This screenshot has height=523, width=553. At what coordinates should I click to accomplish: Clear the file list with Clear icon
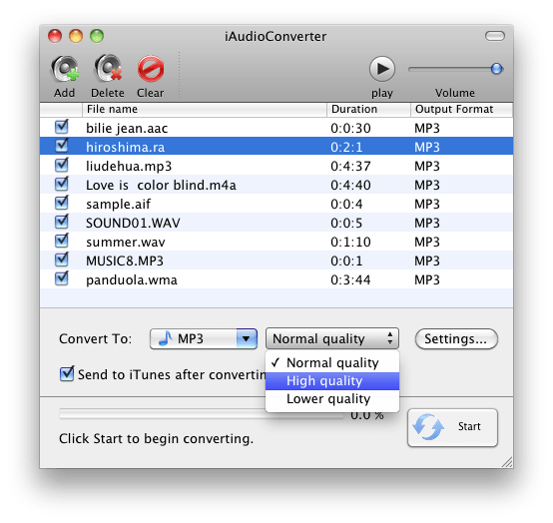tap(151, 69)
